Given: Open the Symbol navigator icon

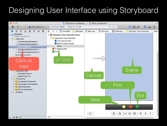Looking at the screenshot, I should (x=16, y=31).
